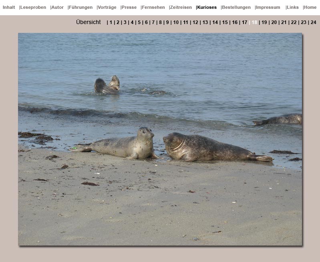Viewport: 320px width, 262px height.
Task: Open the Autor page
Action: (58, 7)
